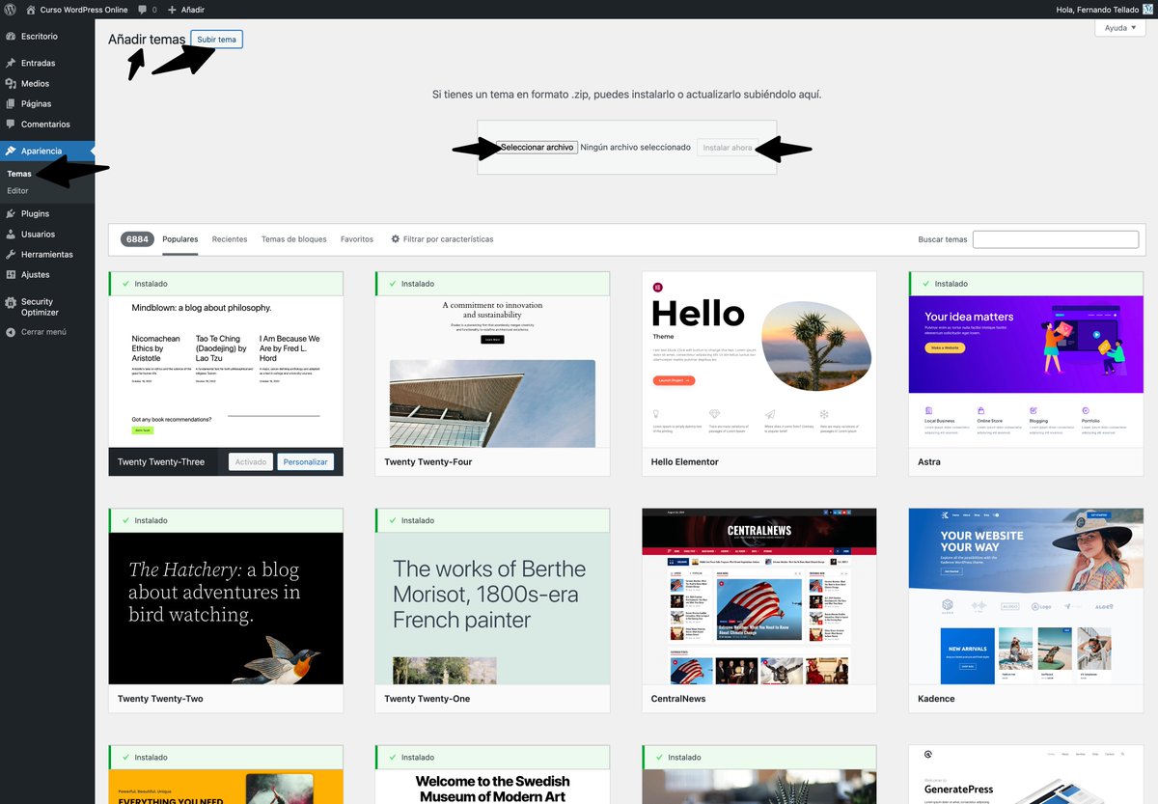Open Herramientas using the wrench icon
1158x804 pixels.
pos(12,254)
